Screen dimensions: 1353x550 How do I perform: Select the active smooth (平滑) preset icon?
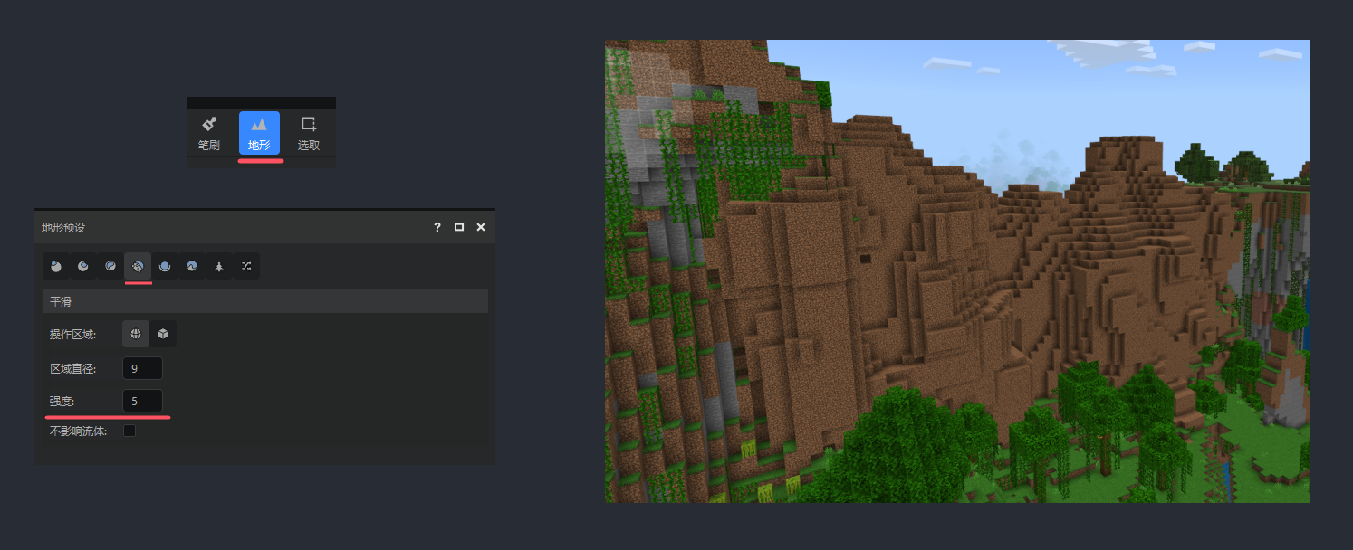coord(138,266)
